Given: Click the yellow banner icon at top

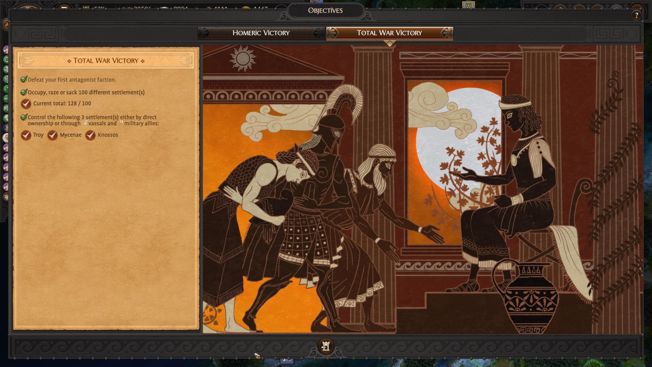Looking at the screenshot, I should [468, 5].
